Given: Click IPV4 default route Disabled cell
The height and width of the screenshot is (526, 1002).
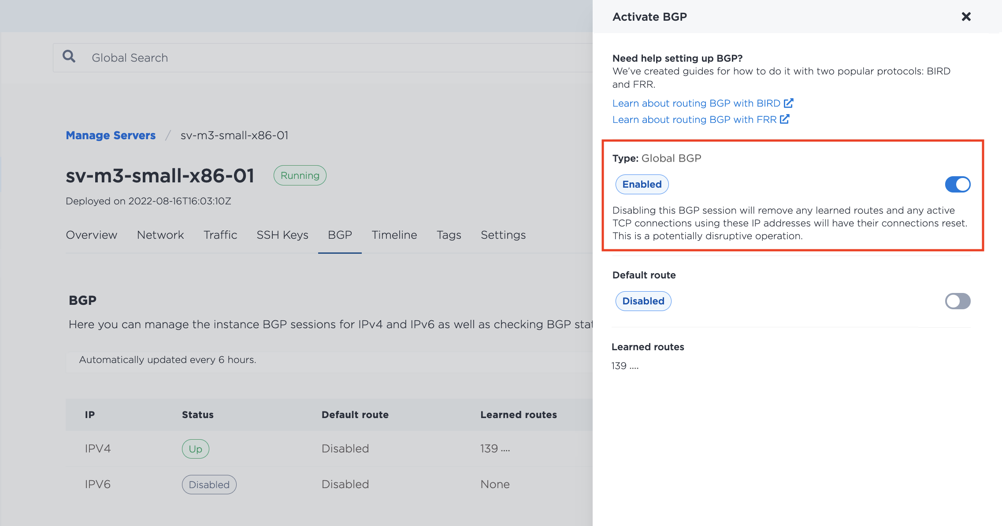Looking at the screenshot, I should click(x=345, y=448).
